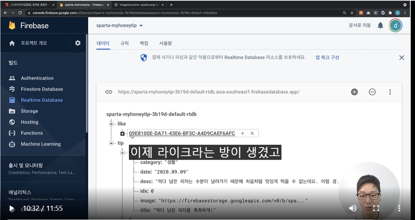Click the database URL text

click(x=209, y=92)
